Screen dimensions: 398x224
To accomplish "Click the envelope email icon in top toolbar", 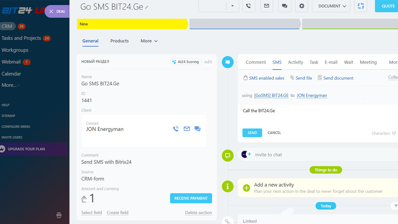I will point(266,6).
